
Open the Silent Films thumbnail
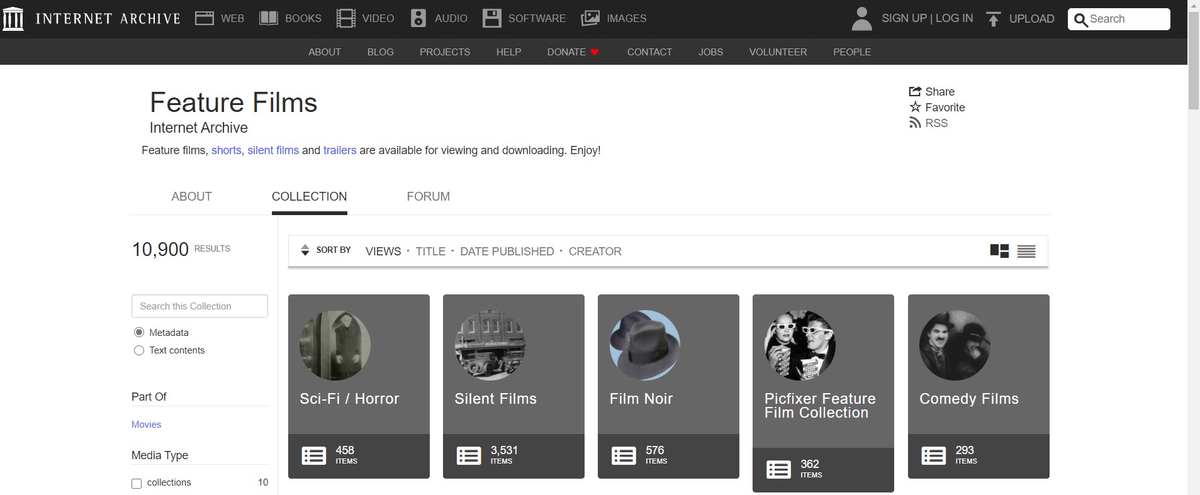[490, 345]
